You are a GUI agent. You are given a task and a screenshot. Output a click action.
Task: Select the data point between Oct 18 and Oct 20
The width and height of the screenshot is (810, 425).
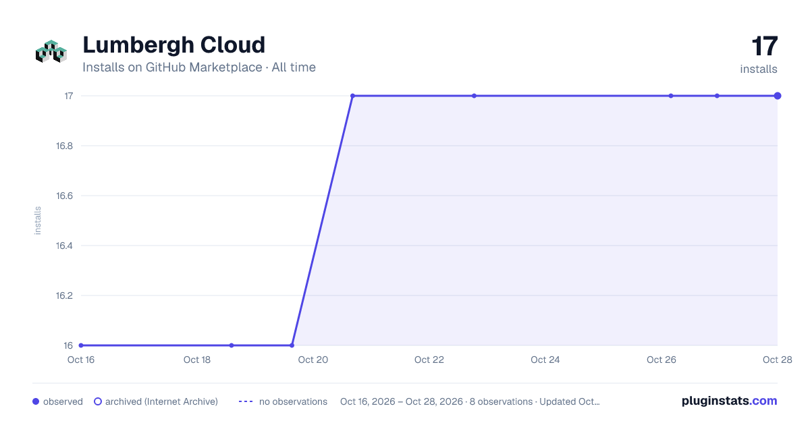tap(232, 345)
